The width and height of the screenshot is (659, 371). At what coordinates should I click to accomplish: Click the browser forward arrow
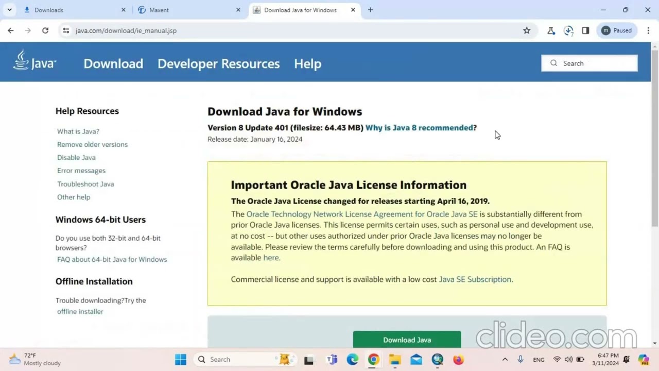(28, 30)
